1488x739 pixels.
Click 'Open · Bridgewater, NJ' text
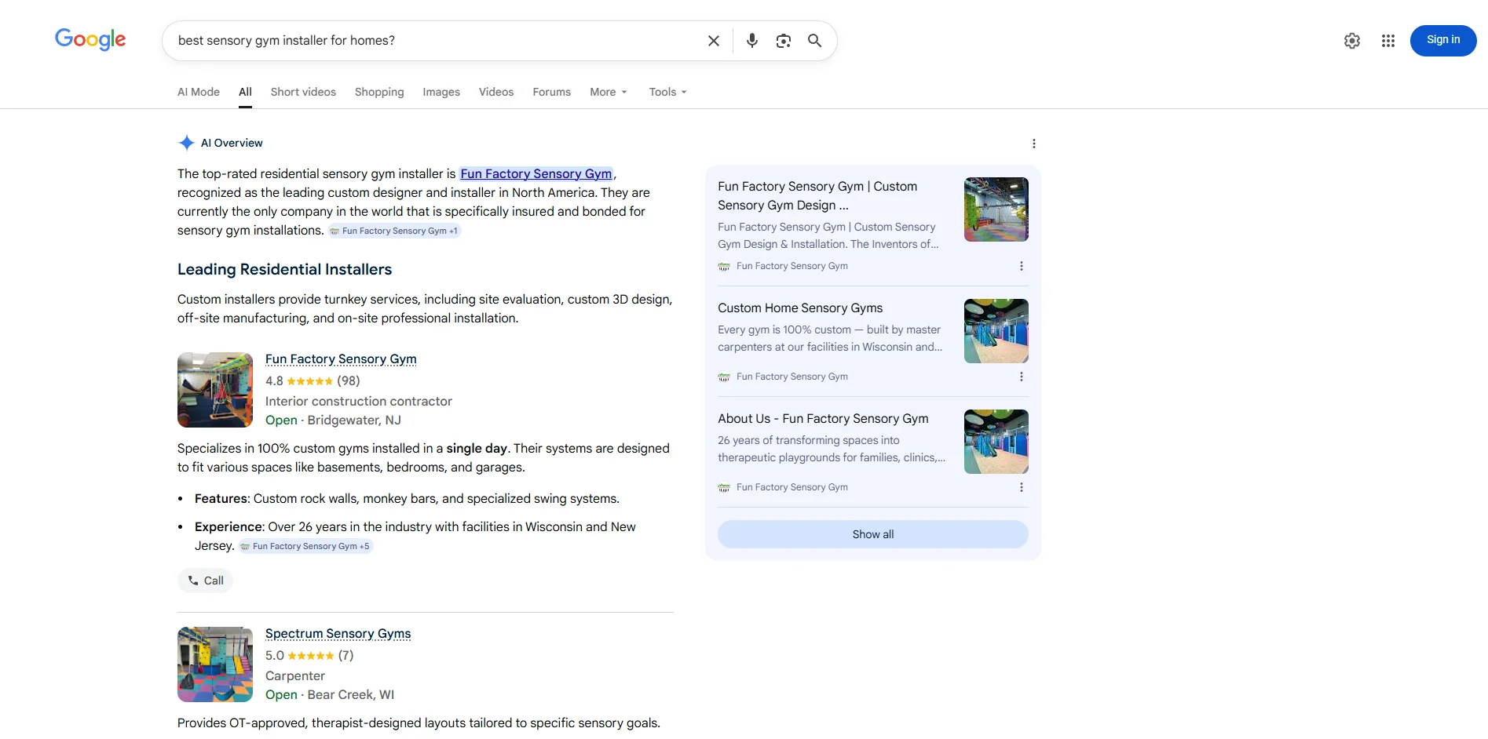pyautogui.click(x=333, y=420)
